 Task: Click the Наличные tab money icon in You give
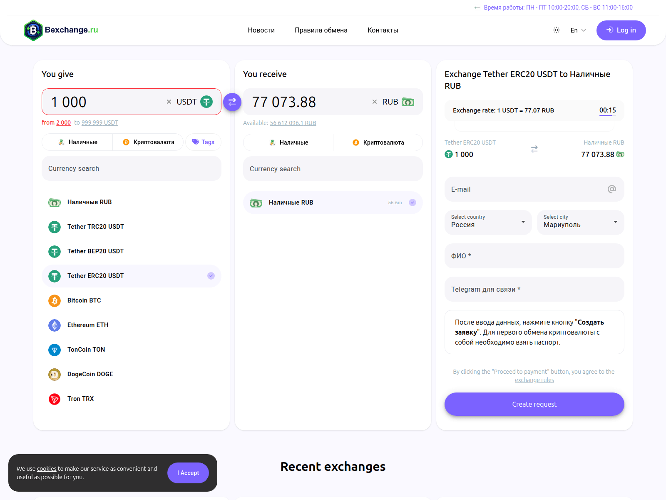(x=61, y=142)
